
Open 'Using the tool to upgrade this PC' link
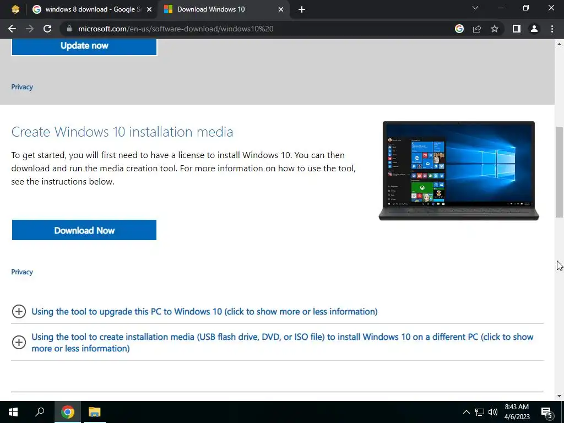204,312
